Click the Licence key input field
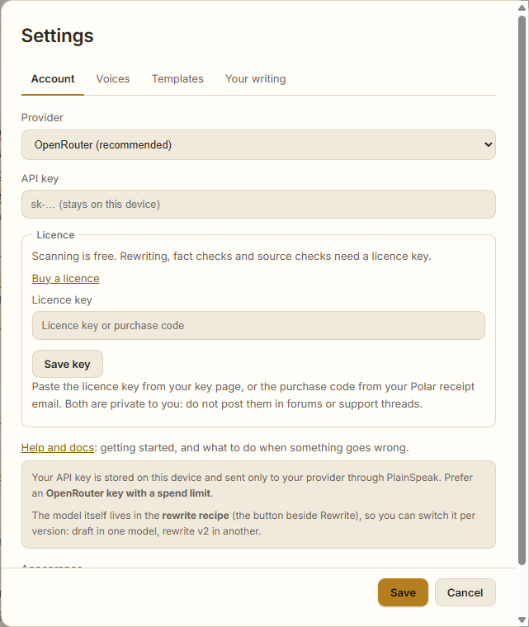 pos(258,326)
